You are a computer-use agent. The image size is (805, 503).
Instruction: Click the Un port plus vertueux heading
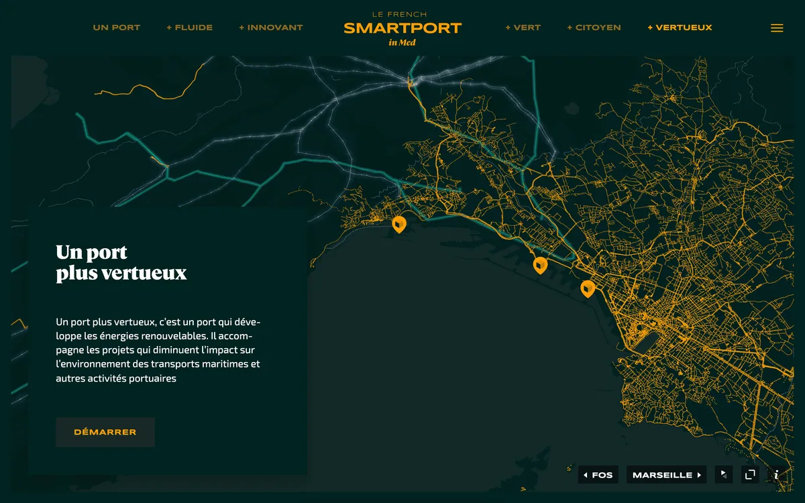pos(121,263)
